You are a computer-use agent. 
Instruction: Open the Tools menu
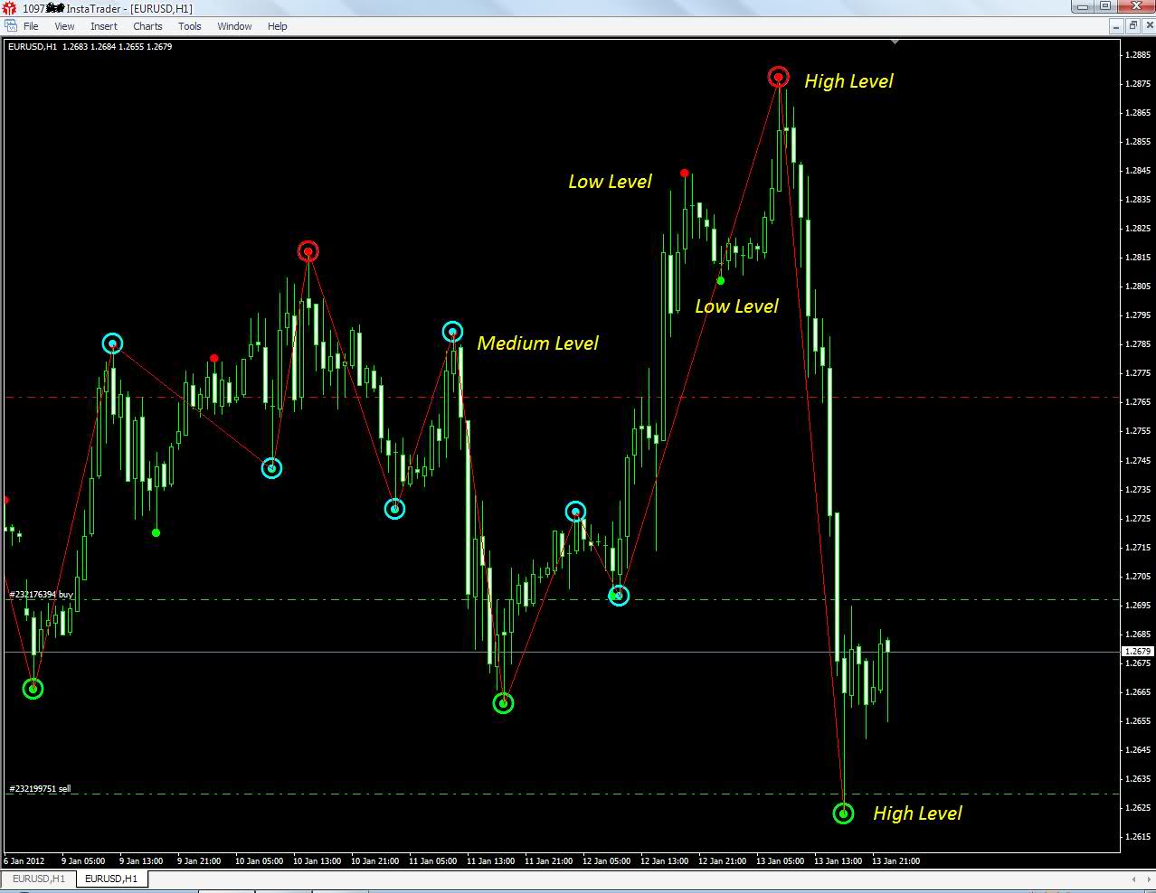[190, 26]
